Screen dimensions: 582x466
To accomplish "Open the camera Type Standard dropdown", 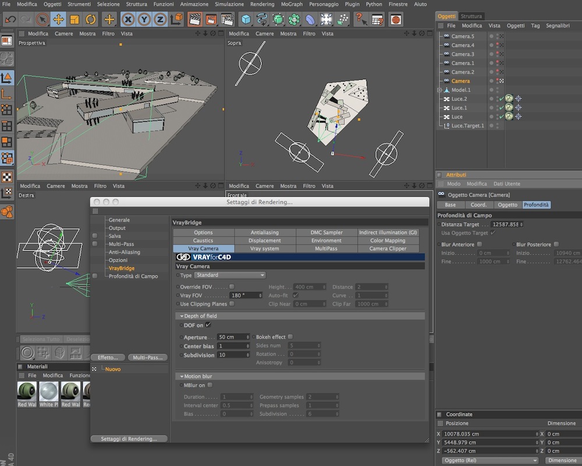I will [230, 275].
